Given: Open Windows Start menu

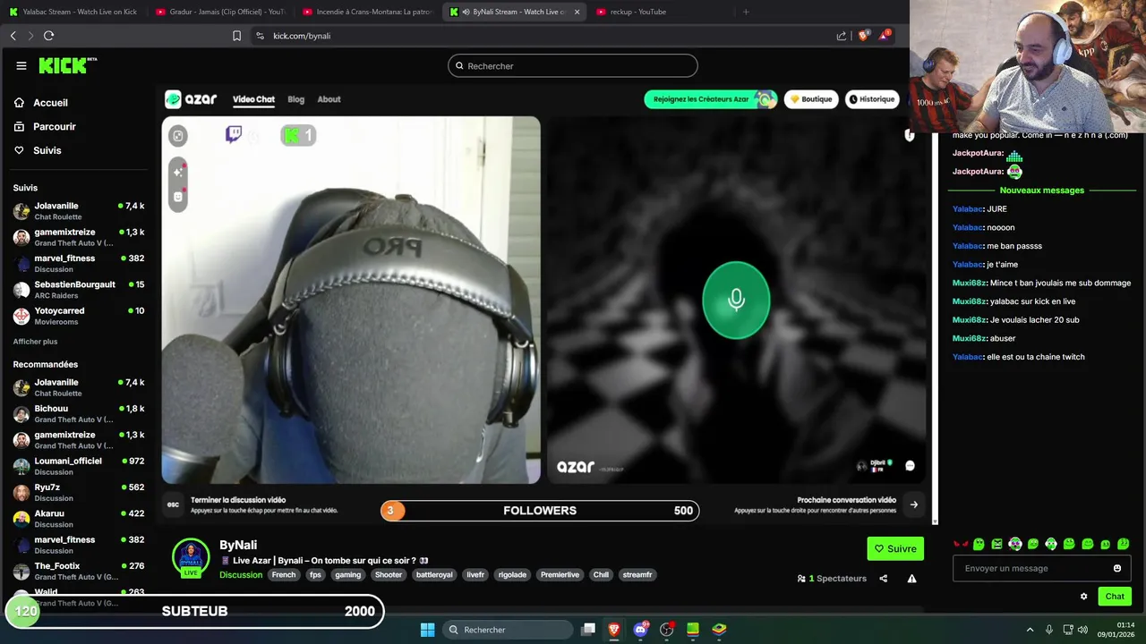Looking at the screenshot, I should [x=427, y=630].
